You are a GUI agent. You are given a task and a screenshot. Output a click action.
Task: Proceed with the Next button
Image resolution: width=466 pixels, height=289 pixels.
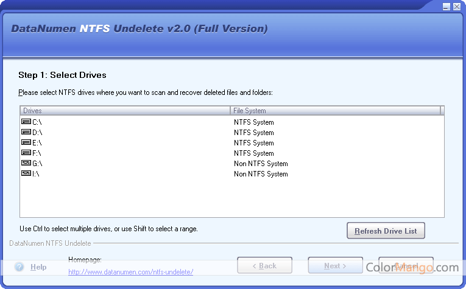[x=335, y=266]
